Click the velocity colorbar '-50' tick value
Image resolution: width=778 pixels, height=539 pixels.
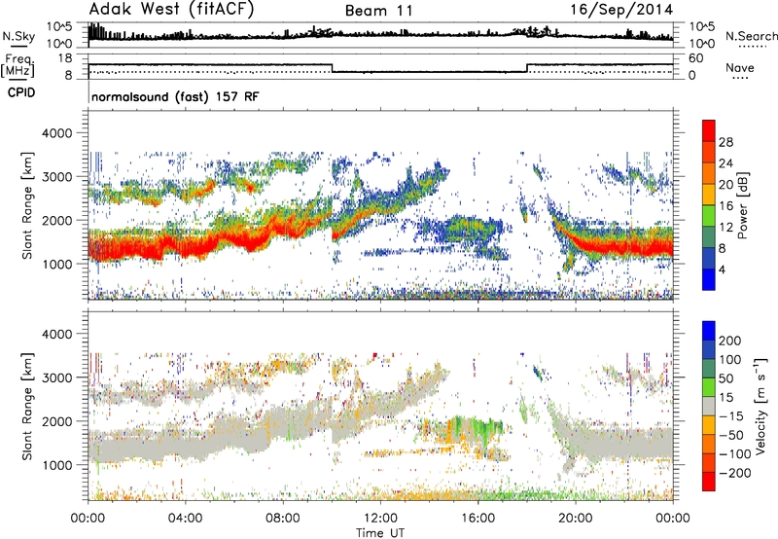[x=731, y=435]
